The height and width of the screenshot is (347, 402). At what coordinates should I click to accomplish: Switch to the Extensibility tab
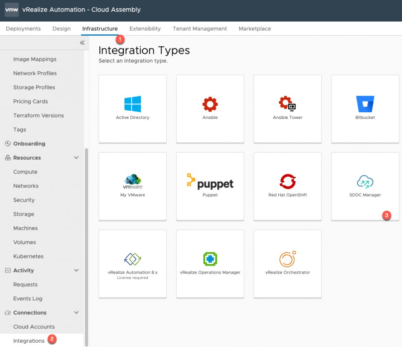coord(145,29)
